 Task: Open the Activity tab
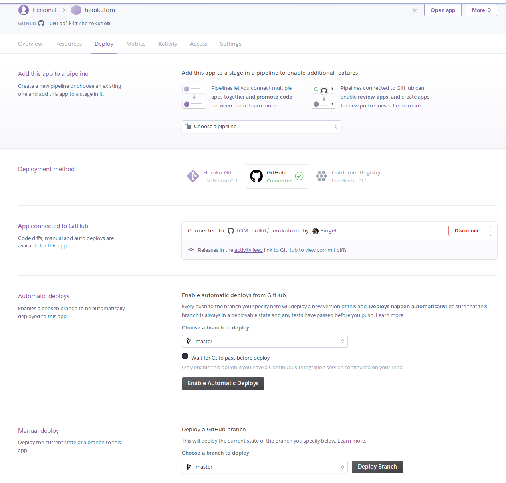tap(168, 44)
